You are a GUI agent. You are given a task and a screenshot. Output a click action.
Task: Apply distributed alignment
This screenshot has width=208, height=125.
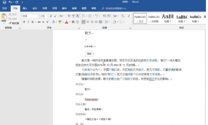tap(100, 22)
